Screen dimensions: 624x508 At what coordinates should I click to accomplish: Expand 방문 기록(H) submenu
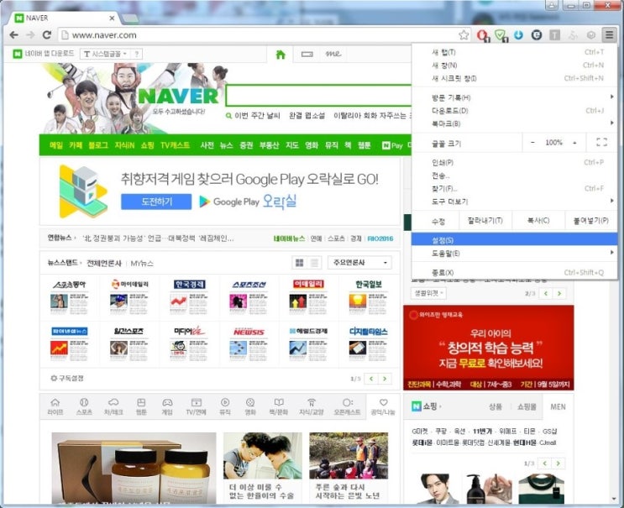click(x=515, y=97)
